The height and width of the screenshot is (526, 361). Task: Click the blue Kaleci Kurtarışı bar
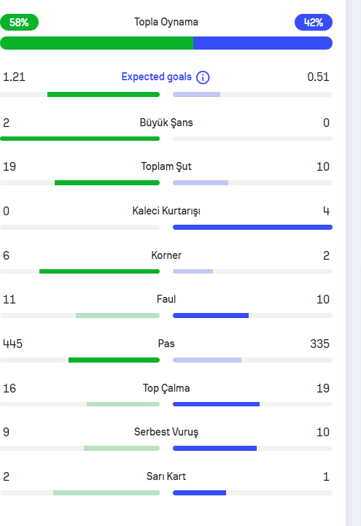click(x=252, y=227)
